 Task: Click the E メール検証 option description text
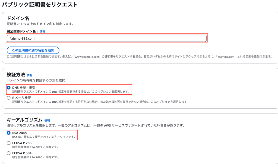coord(99,102)
